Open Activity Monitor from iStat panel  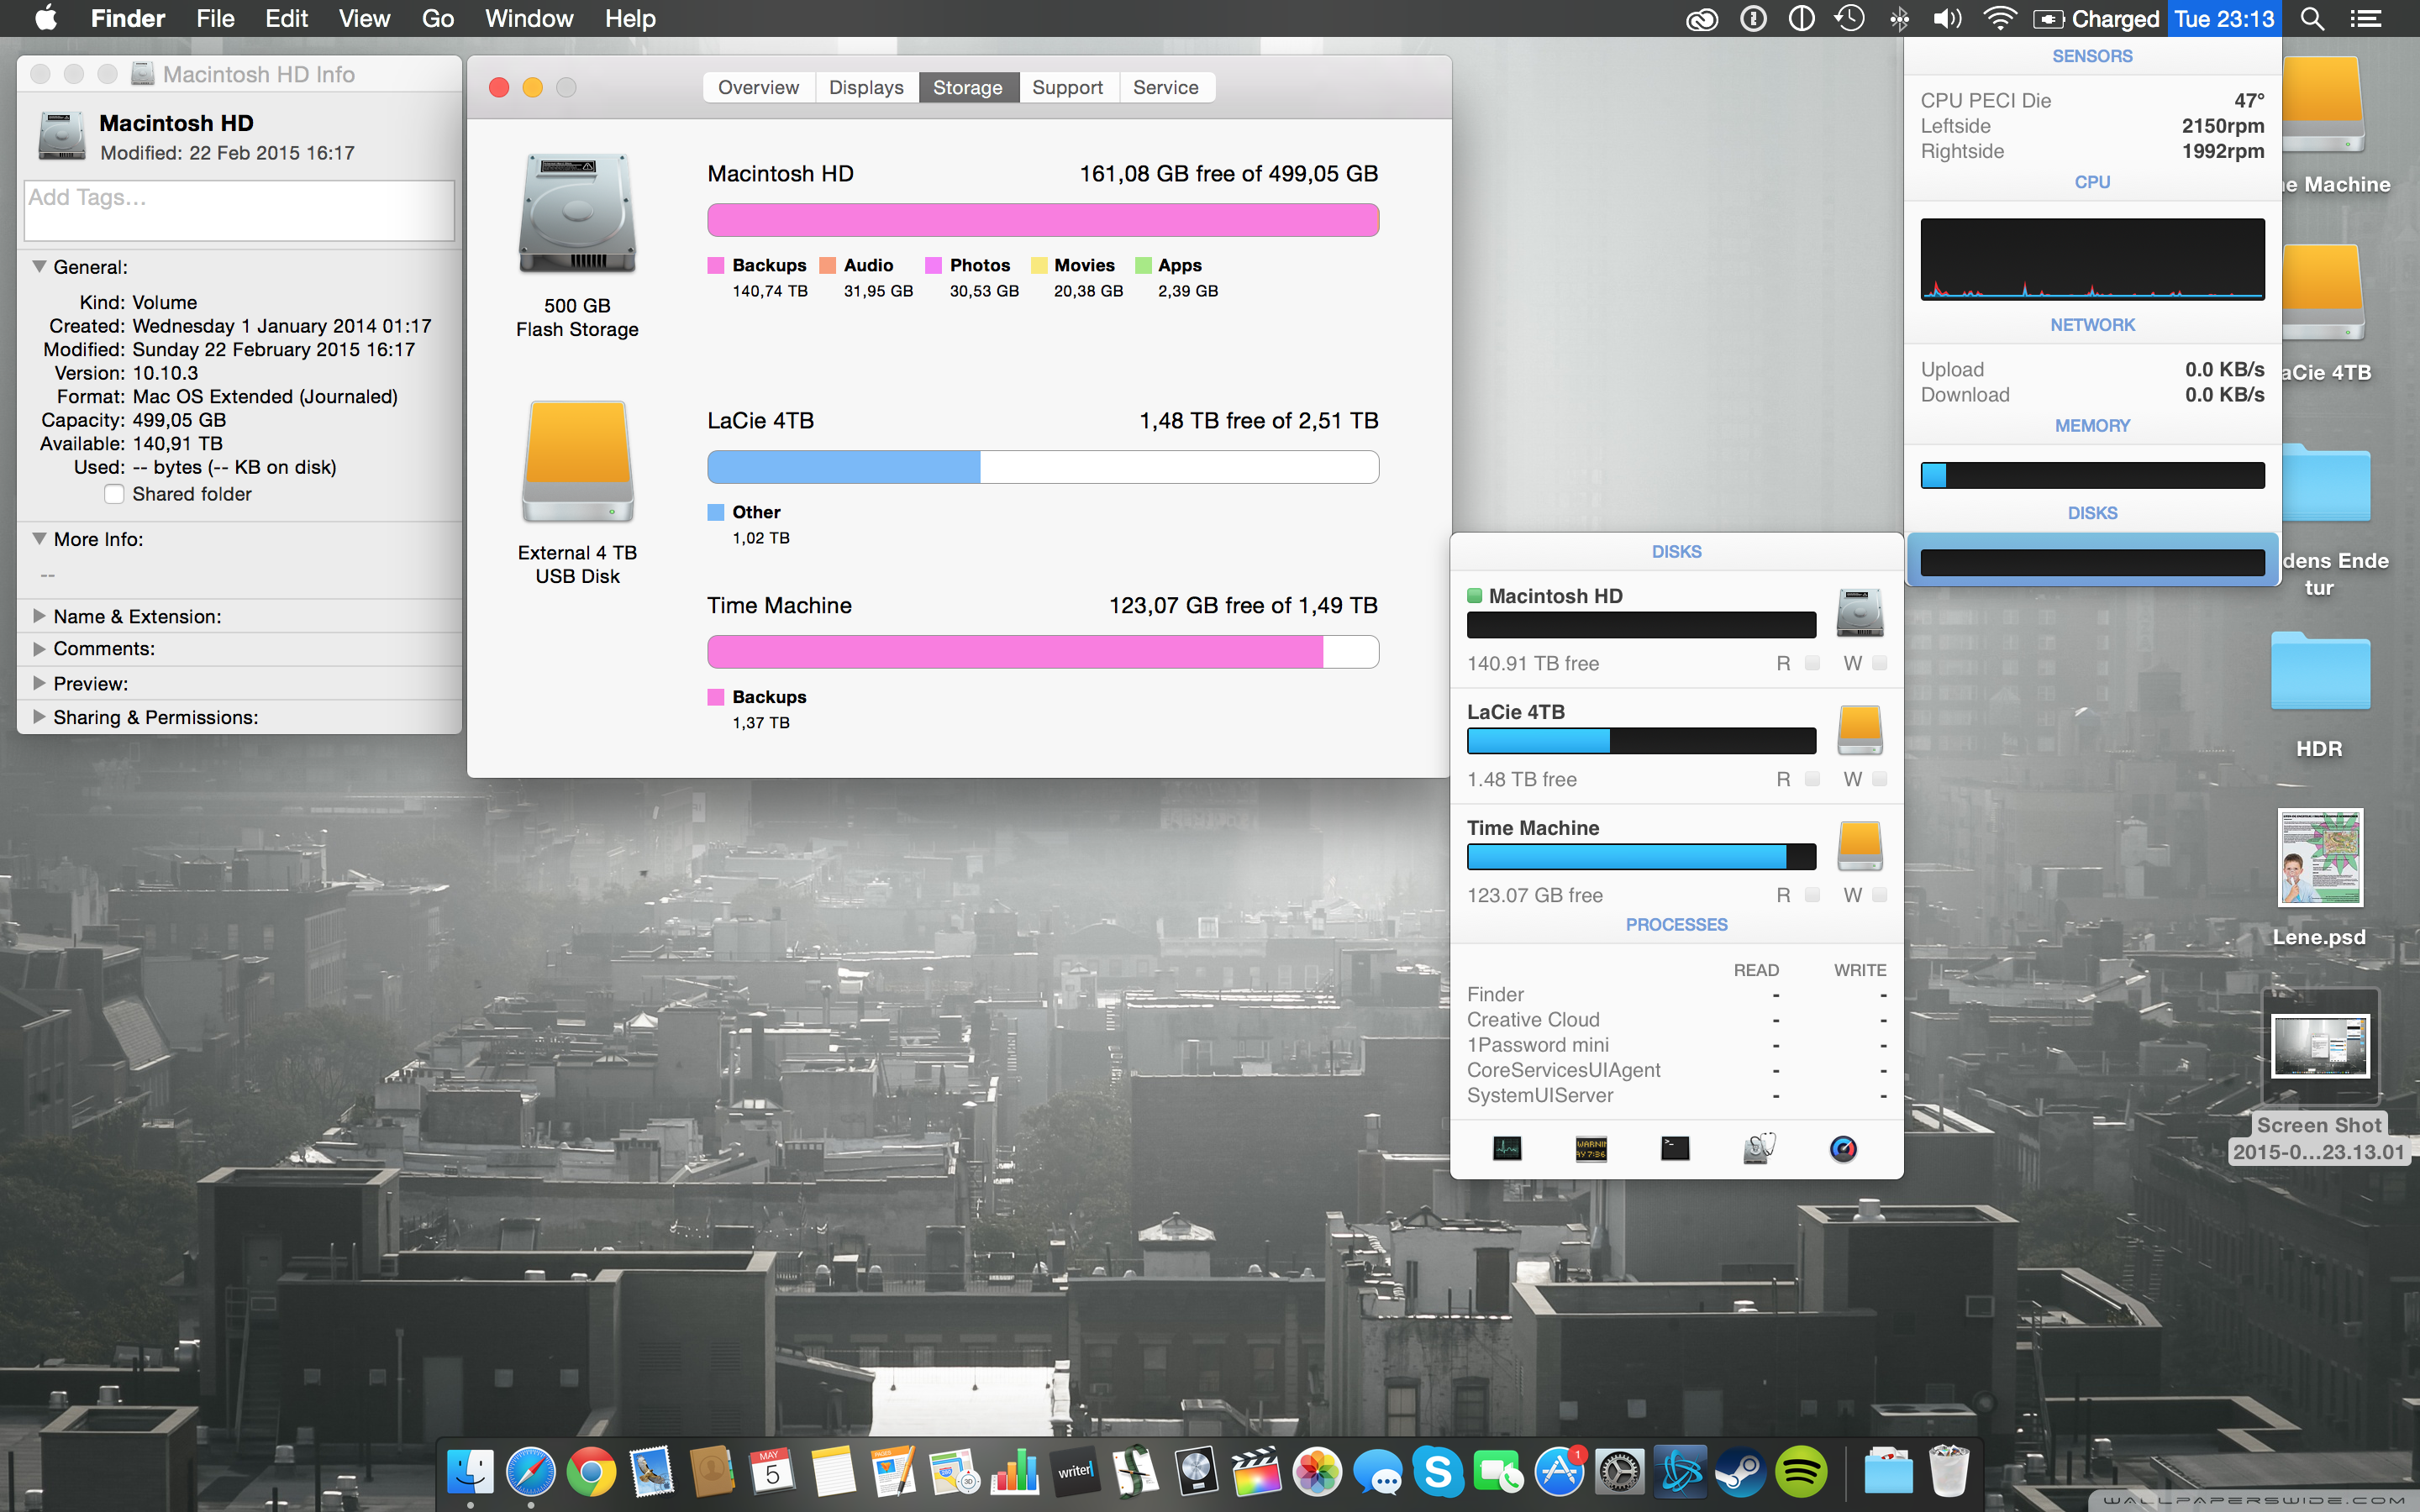1507,1149
